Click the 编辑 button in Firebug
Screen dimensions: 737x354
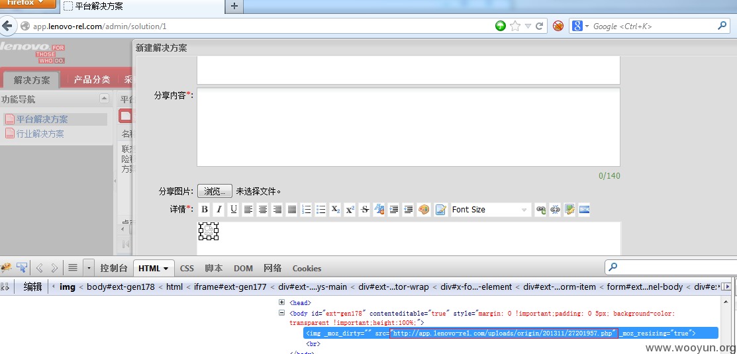(x=33, y=287)
